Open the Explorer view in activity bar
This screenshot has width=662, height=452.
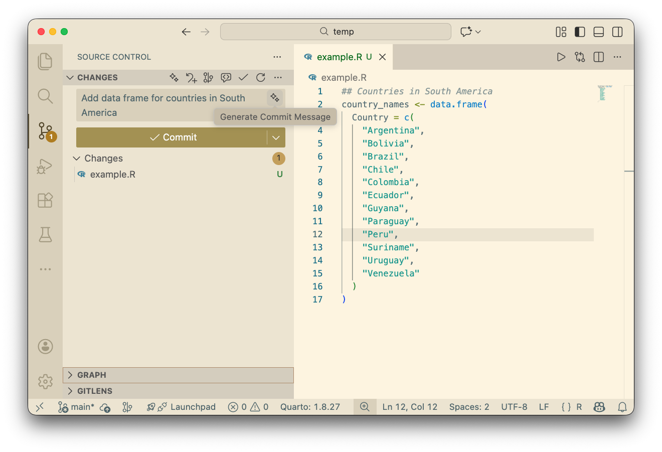[45, 61]
